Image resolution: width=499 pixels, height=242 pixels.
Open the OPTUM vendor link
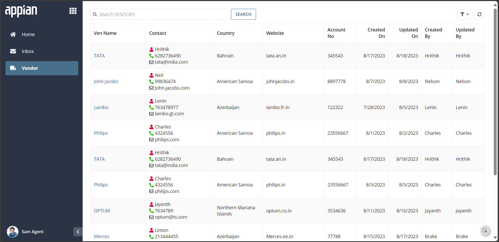point(102,211)
